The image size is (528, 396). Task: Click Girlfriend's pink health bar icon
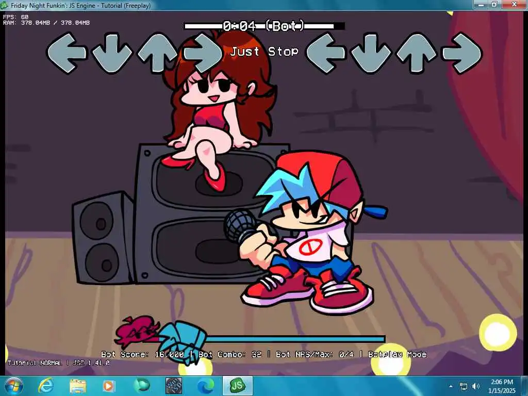pyautogui.click(x=136, y=331)
